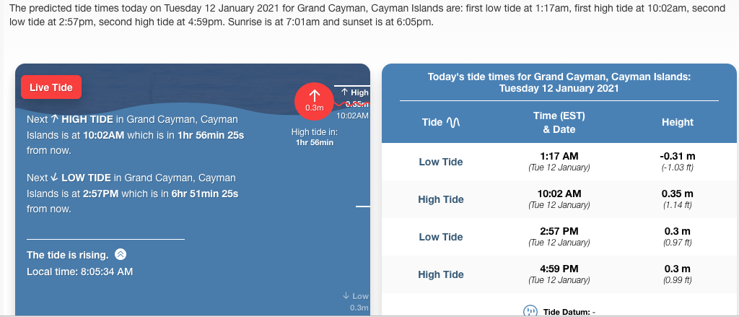Click the Tide Datum gauge icon
The width and height of the screenshot is (739, 317).
530,311
